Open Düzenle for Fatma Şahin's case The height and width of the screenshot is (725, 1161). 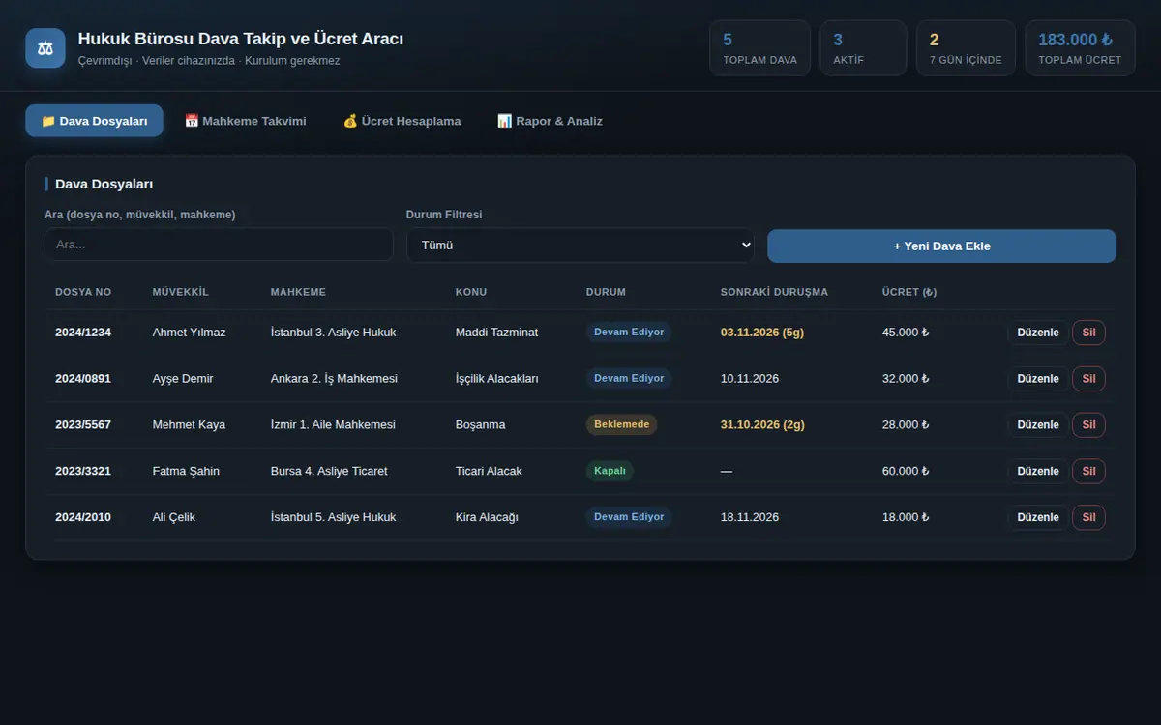pyautogui.click(x=1038, y=471)
